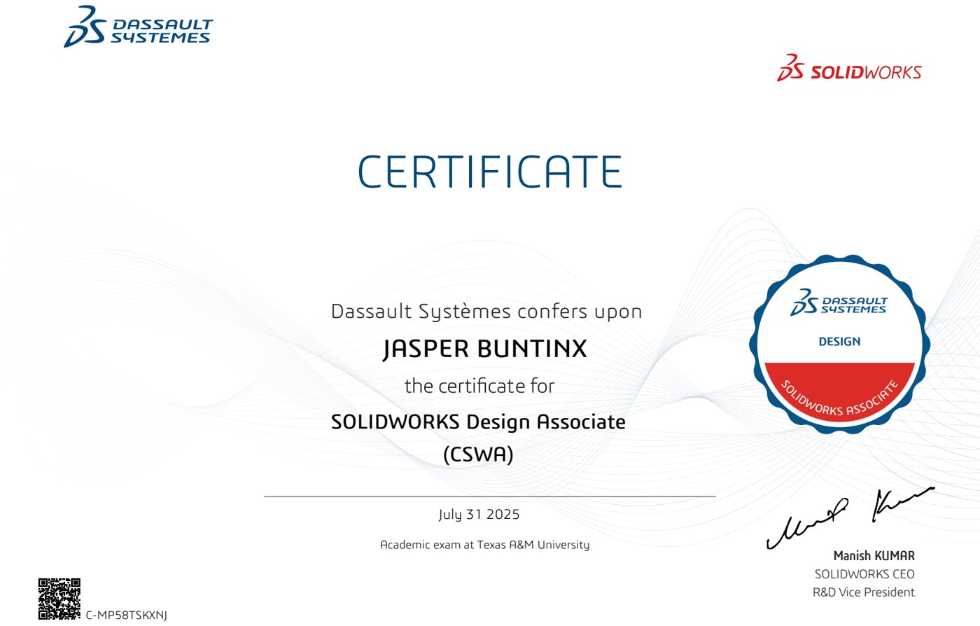
Task: Click the red SOLIDWORKS logo
Action: pyautogui.click(x=849, y=68)
